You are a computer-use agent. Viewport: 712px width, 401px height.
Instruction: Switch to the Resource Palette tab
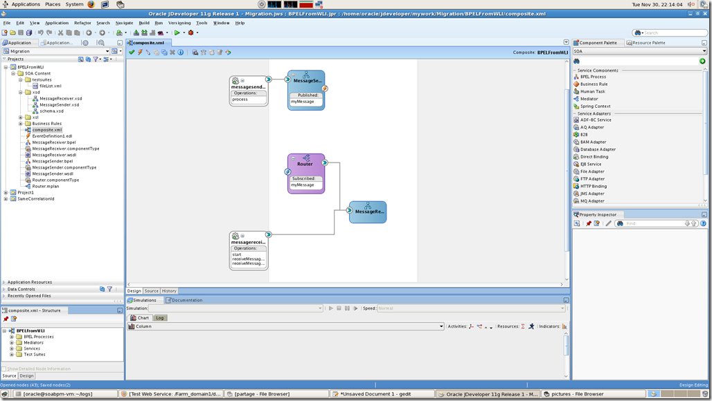646,43
